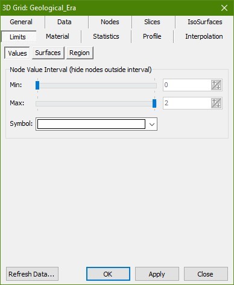Screen dimensions: 234x285
Task: Open the Slices tab
Action: [152, 22]
